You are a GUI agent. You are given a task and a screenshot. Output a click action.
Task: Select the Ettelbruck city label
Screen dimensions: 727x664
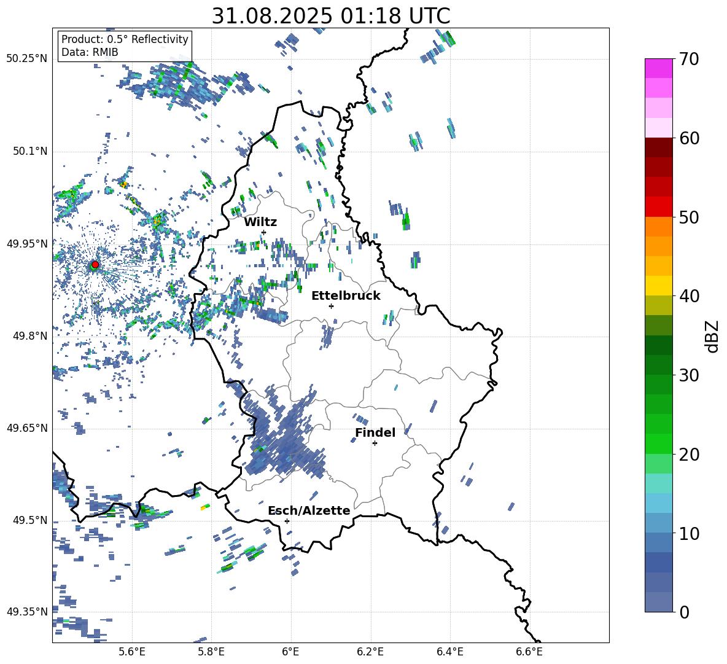click(346, 296)
